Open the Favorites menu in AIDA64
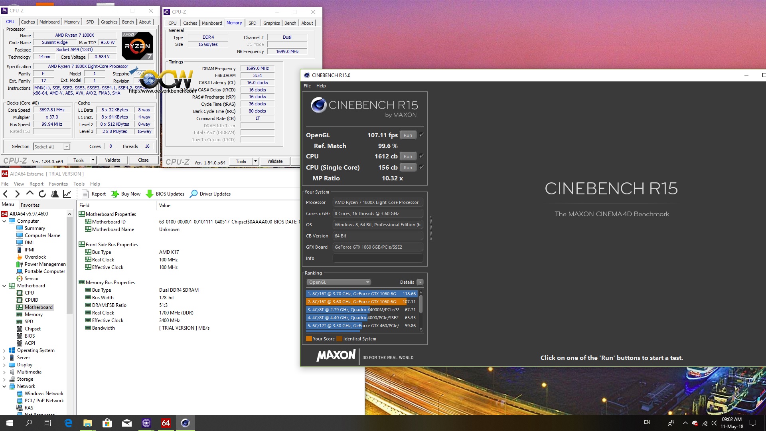 (58, 184)
